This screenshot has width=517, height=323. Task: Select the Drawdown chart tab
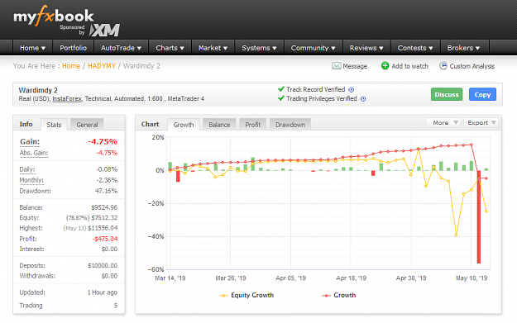point(290,125)
